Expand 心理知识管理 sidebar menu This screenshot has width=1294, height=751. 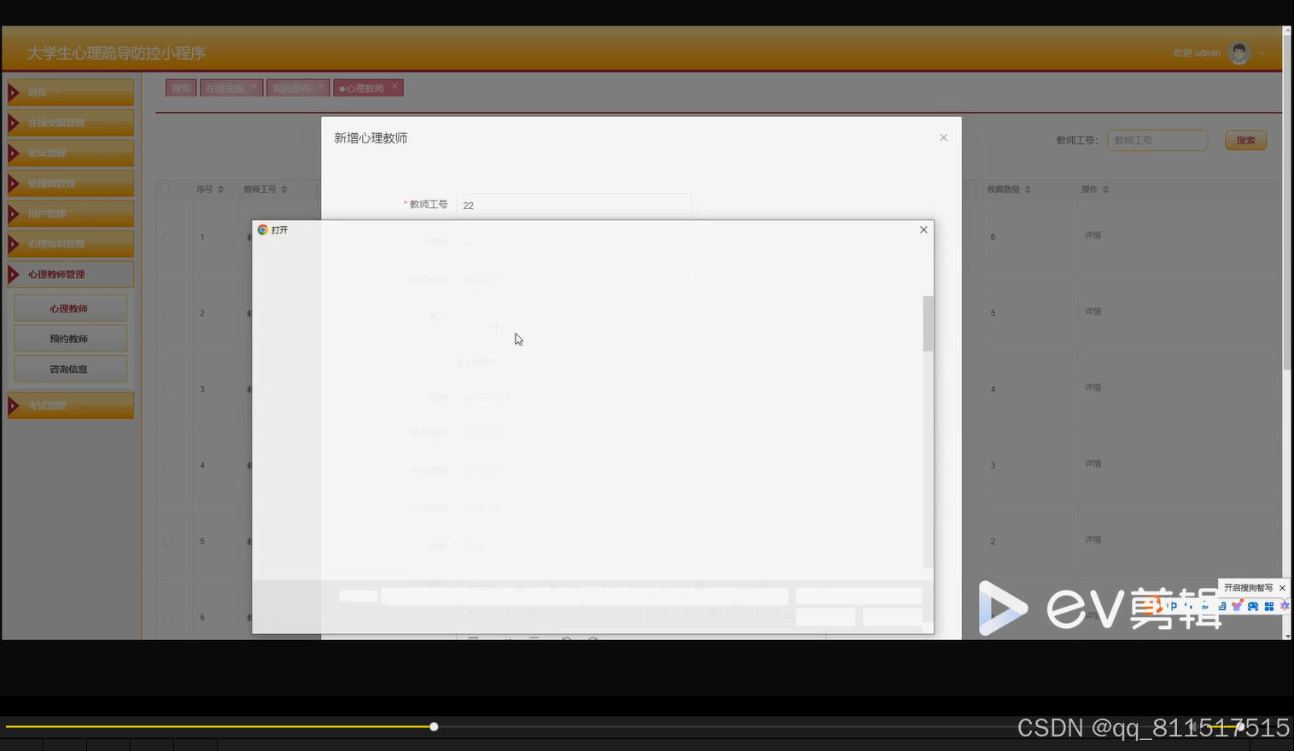pyautogui.click(x=70, y=244)
